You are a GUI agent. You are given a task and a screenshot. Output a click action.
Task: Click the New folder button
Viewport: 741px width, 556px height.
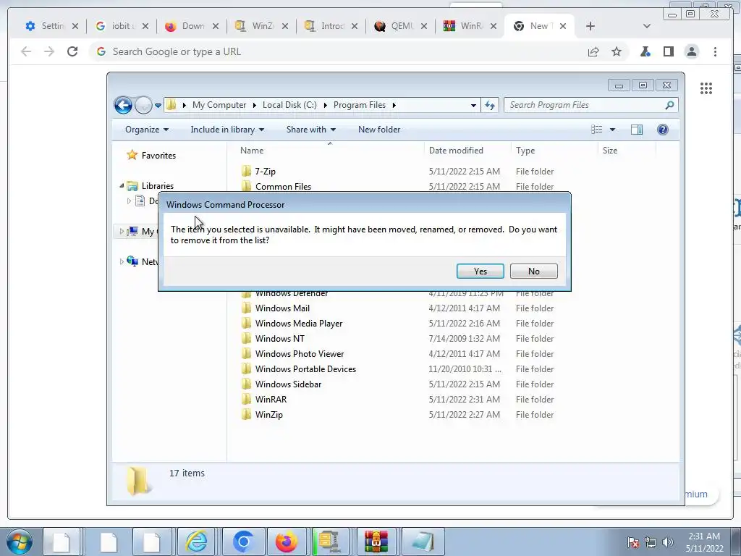pyautogui.click(x=379, y=130)
